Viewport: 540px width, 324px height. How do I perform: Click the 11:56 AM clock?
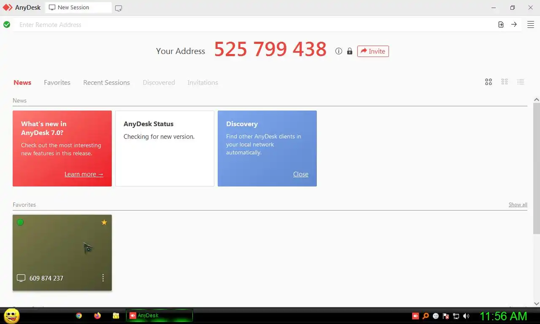coord(503,316)
